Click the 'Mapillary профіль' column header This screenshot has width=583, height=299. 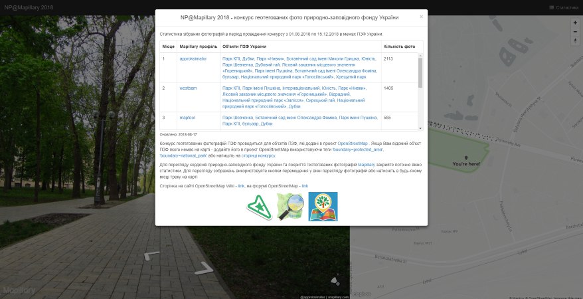coord(198,47)
